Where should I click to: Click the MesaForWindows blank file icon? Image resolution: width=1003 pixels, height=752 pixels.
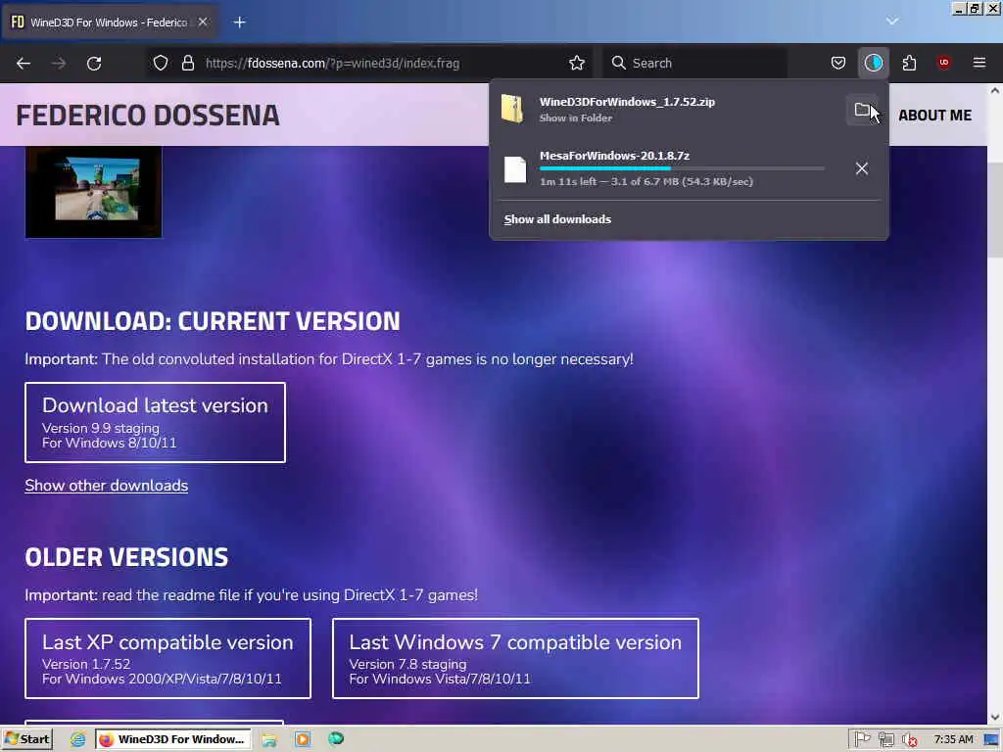click(515, 169)
